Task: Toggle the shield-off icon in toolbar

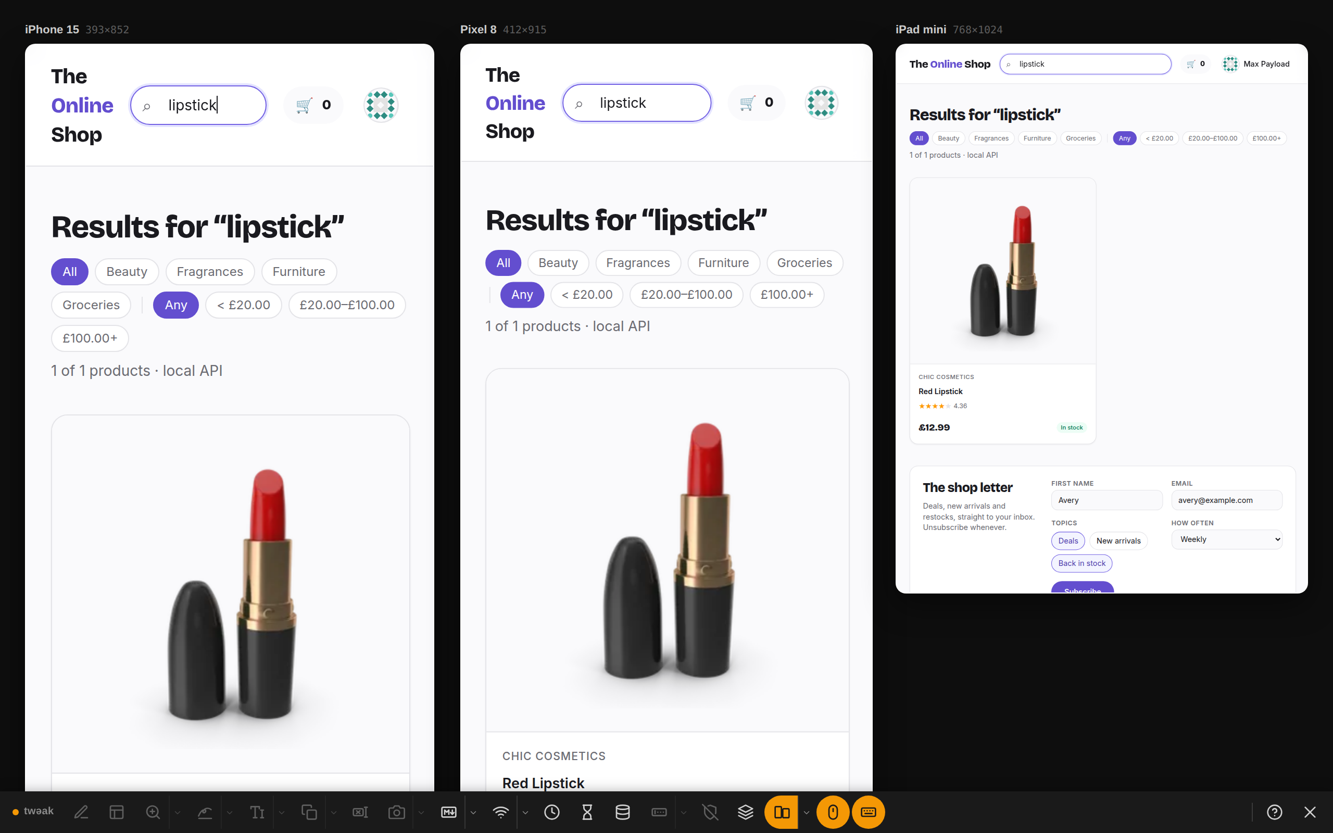Action: point(711,812)
